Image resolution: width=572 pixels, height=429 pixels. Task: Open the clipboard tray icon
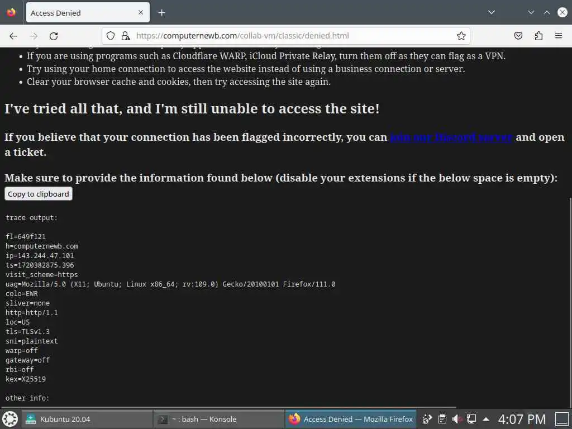point(442,419)
